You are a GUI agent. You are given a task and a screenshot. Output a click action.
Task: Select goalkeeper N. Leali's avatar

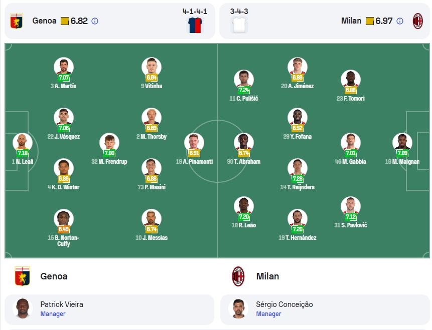23,143
